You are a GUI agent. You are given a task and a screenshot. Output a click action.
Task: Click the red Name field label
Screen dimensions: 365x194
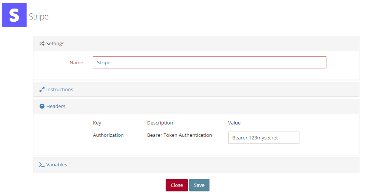[x=76, y=63]
